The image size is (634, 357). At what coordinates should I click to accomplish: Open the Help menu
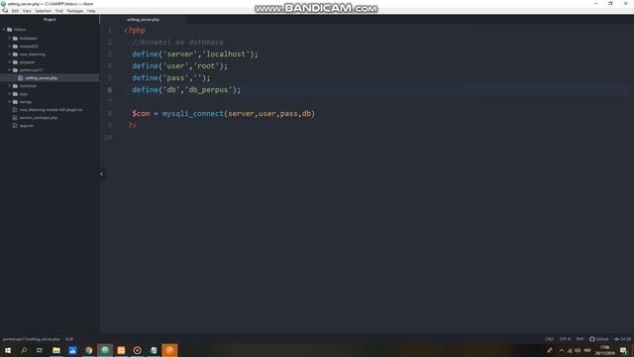pyautogui.click(x=91, y=11)
